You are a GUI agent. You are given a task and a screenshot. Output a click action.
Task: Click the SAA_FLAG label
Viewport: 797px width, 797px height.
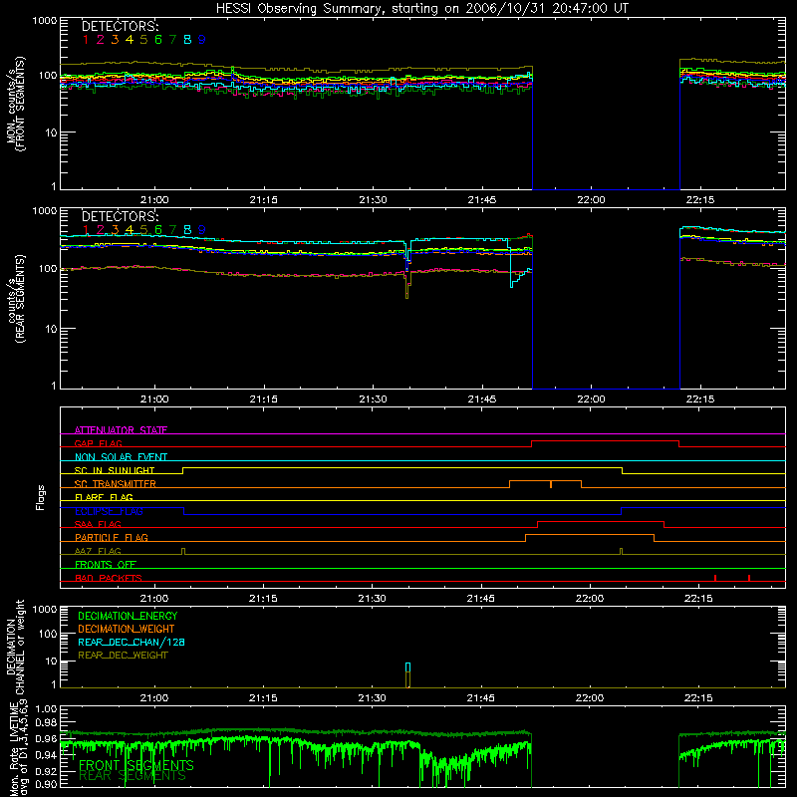coord(98,524)
